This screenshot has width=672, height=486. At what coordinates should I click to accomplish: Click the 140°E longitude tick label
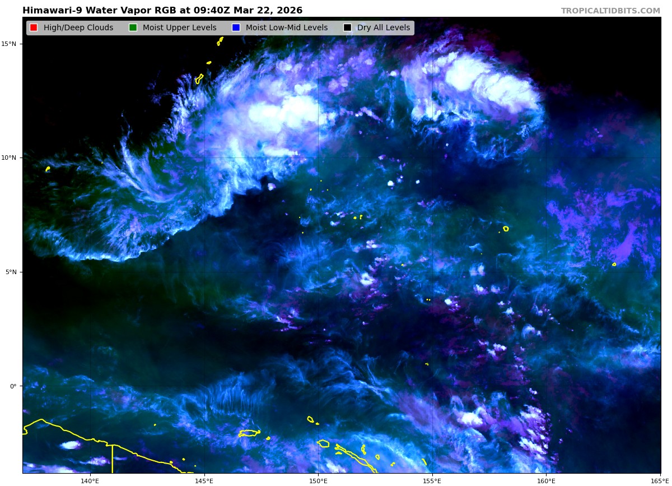tap(90, 480)
